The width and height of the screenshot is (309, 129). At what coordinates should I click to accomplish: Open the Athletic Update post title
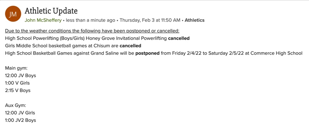[x=51, y=11]
